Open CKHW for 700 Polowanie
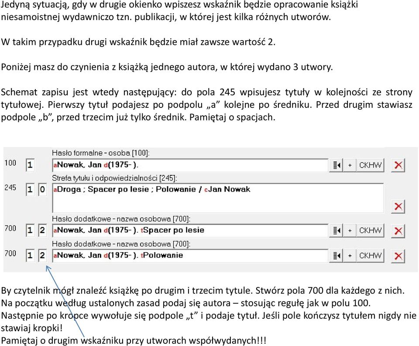The height and width of the screenshot is (346, 419). point(371,256)
